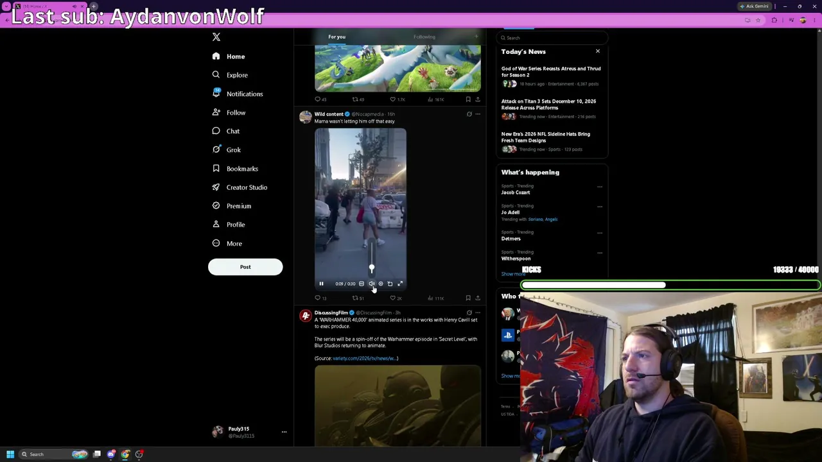
Task: Adjust the video volume slider handle
Action: coord(371,268)
